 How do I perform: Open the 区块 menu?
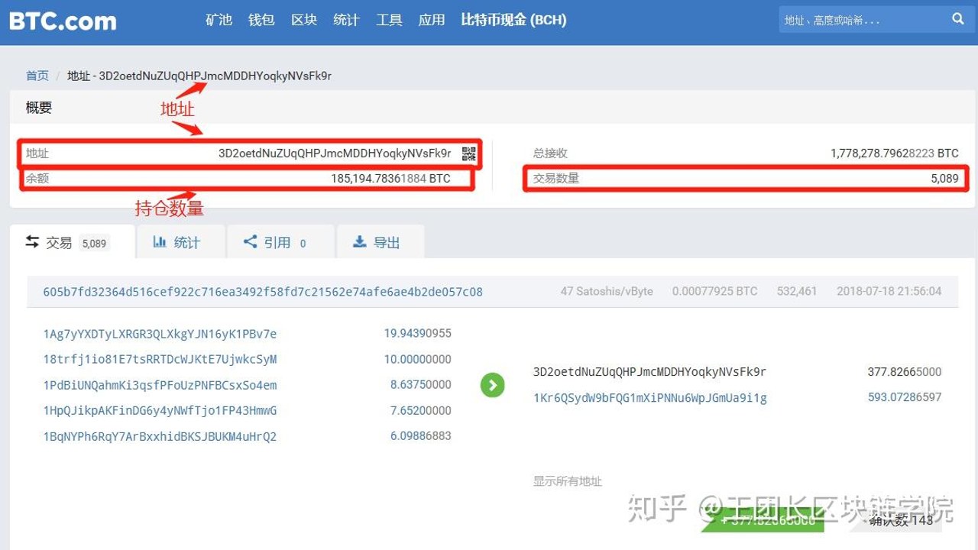point(304,20)
